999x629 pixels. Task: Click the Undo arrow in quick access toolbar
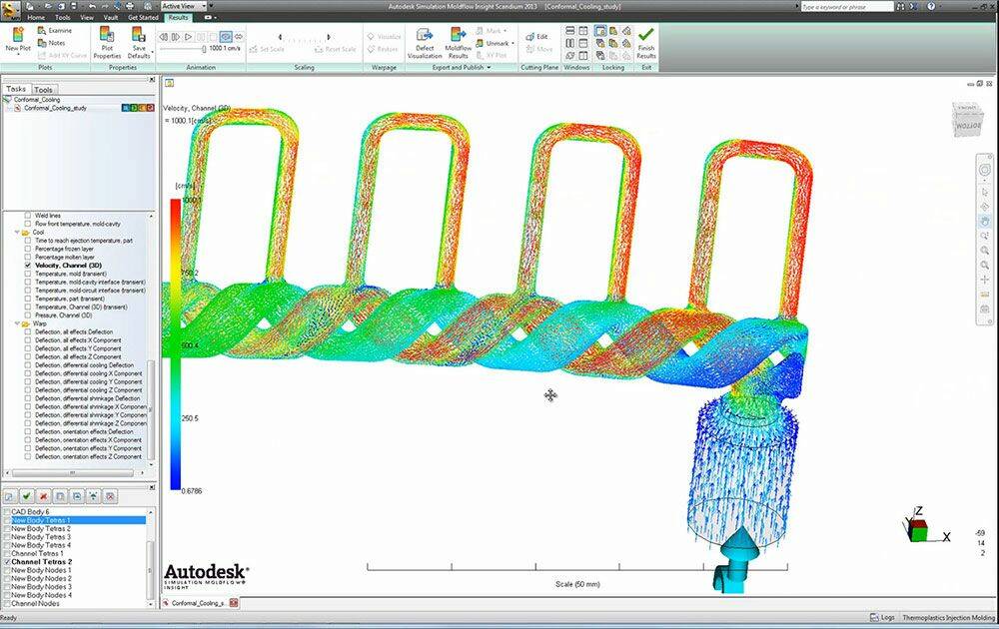(x=92, y=6)
